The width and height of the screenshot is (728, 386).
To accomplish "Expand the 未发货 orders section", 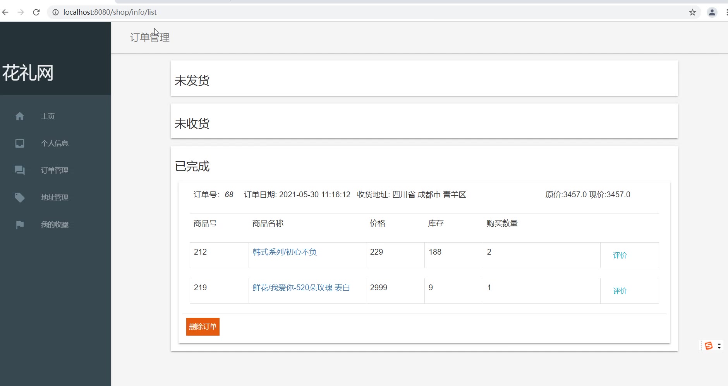I will pyautogui.click(x=192, y=81).
